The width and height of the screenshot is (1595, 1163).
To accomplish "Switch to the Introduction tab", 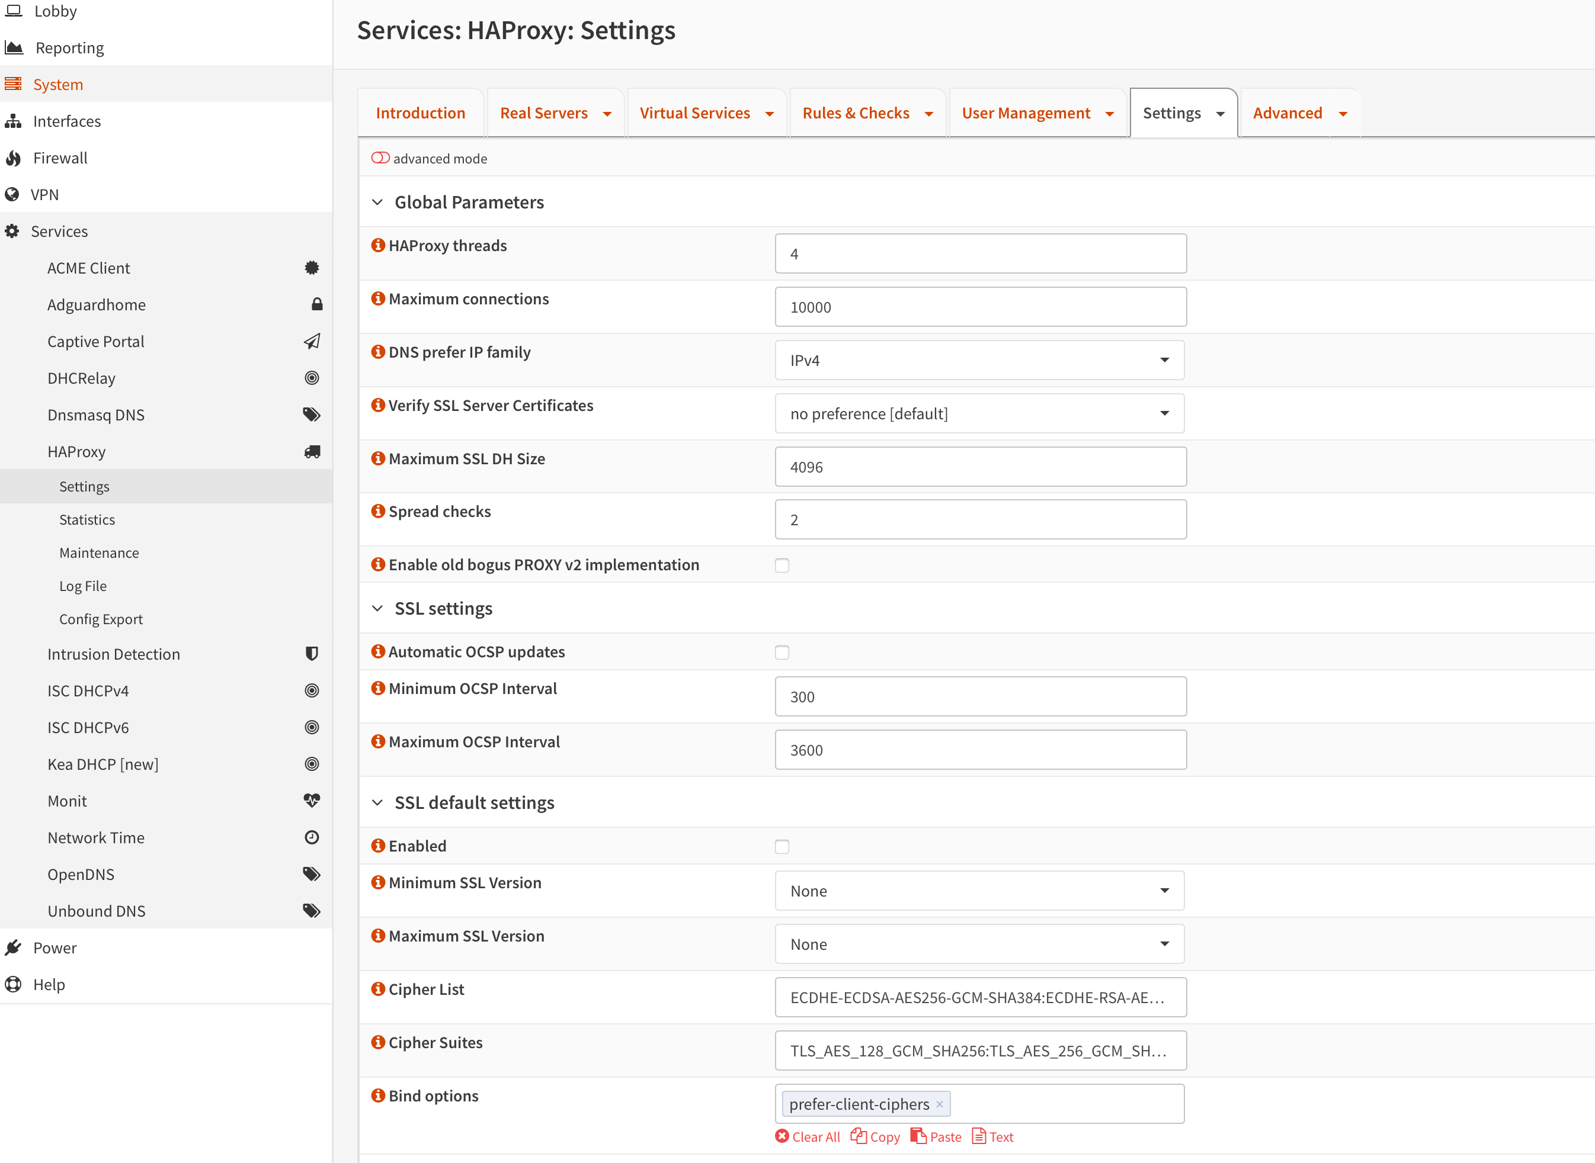I will coord(421,113).
